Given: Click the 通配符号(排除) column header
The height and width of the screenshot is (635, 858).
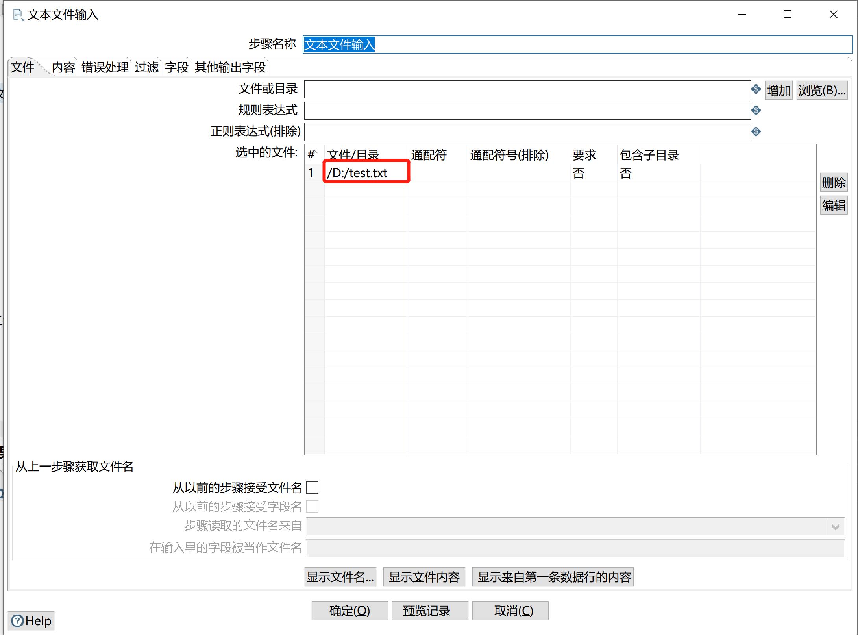Looking at the screenshot, I should (519, 155).
